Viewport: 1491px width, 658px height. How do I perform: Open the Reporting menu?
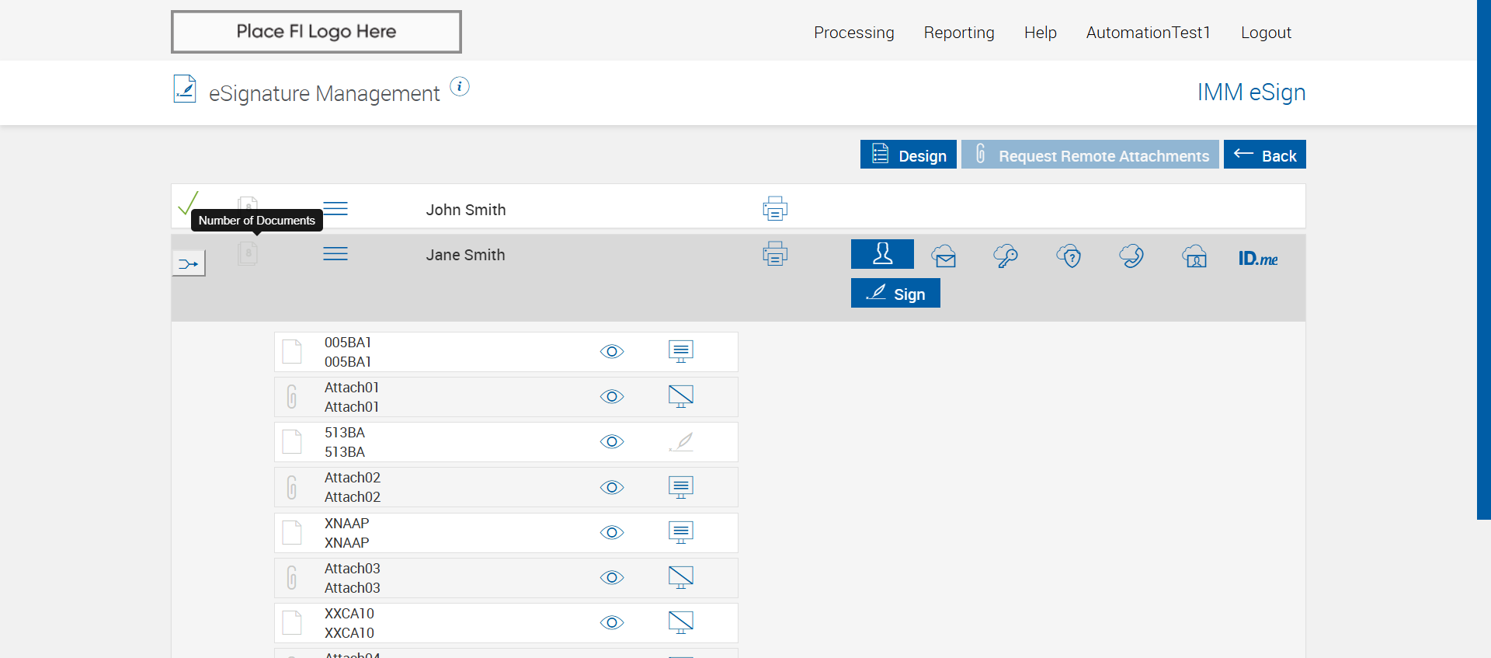(x=958, y=33)
